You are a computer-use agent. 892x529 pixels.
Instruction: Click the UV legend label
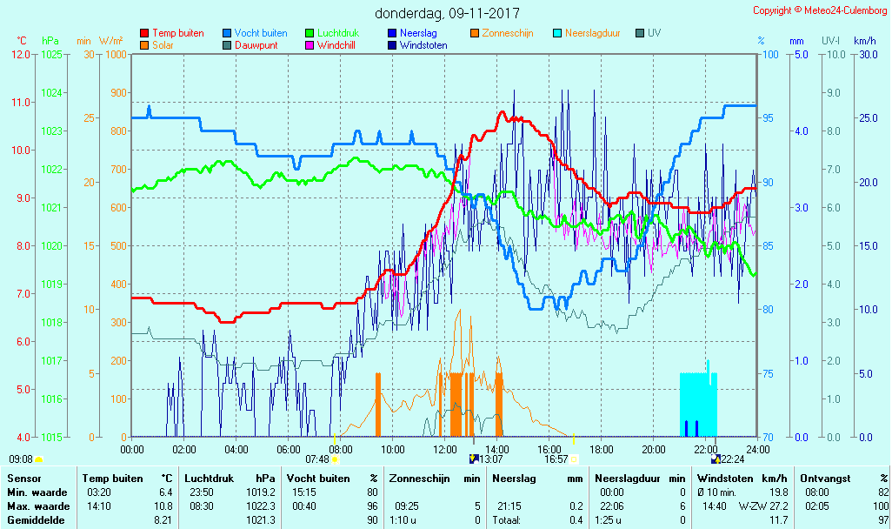654,33
